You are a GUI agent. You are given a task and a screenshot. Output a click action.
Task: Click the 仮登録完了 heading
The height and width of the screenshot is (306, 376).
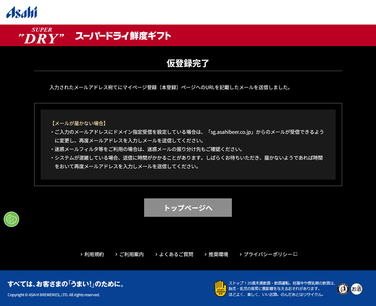tap(188, 63)
